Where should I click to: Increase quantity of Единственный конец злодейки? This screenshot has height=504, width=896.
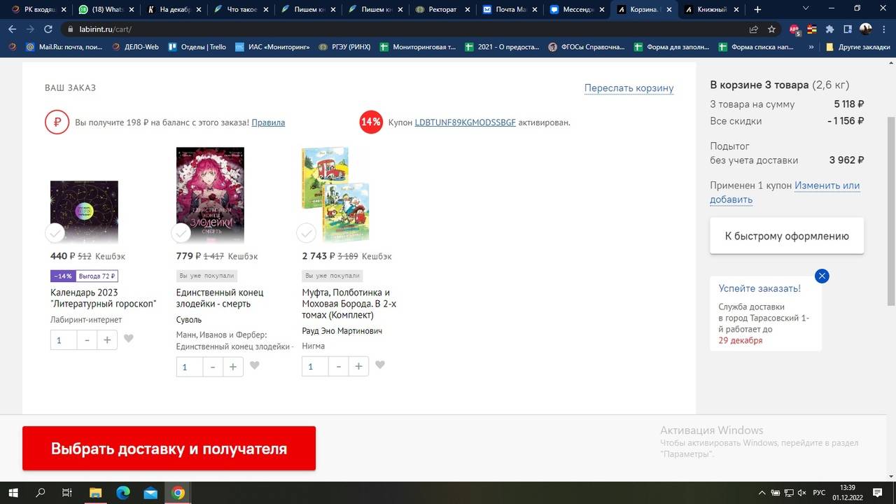(233, 367)
